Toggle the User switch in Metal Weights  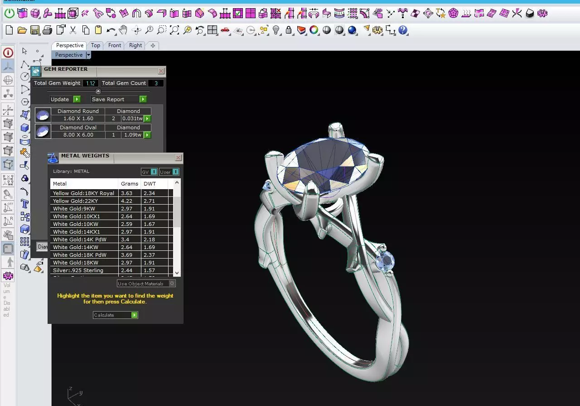point(169,172)
